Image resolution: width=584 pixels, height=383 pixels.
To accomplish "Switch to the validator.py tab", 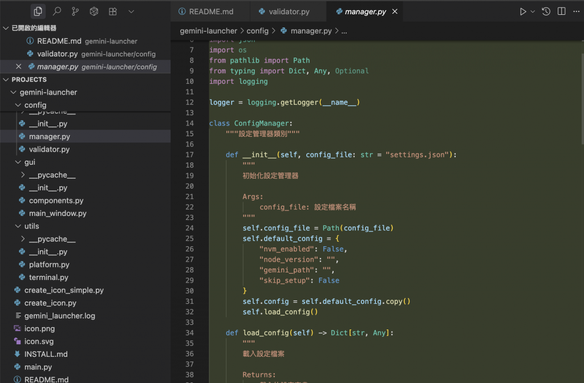I will (x=288, y=11).
